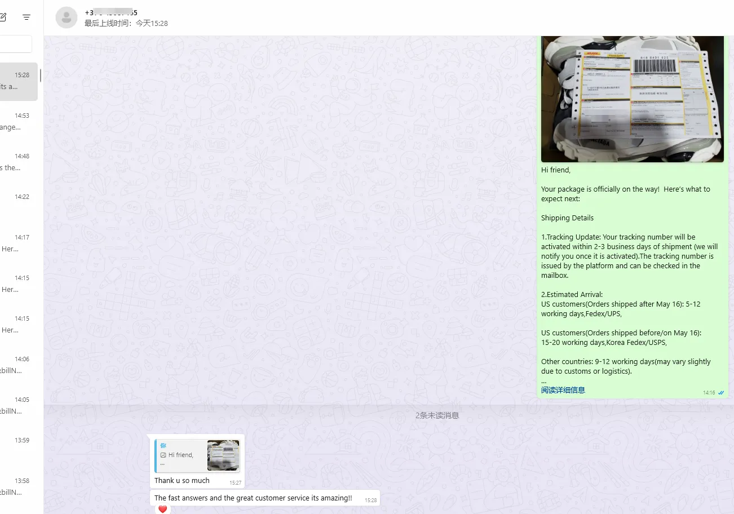Select the chat row timed 14:05
This screenshot has height=514, width=734.
19,406
